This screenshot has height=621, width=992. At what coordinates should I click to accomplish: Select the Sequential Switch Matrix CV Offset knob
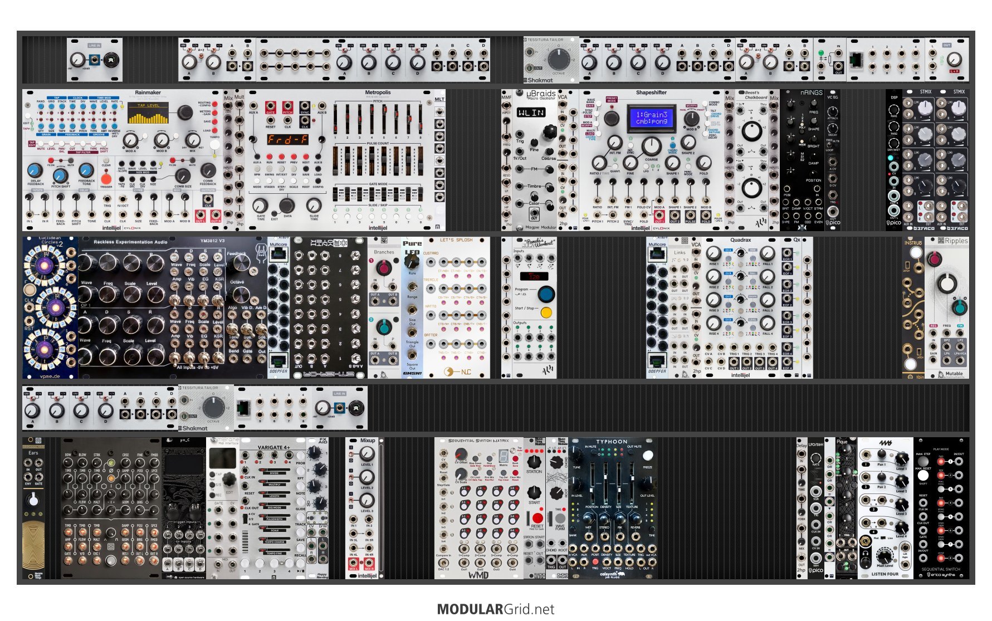click(x=462, y=453)
